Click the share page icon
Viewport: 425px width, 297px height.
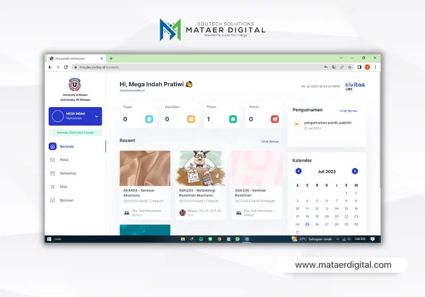click(x=342, y=67)
